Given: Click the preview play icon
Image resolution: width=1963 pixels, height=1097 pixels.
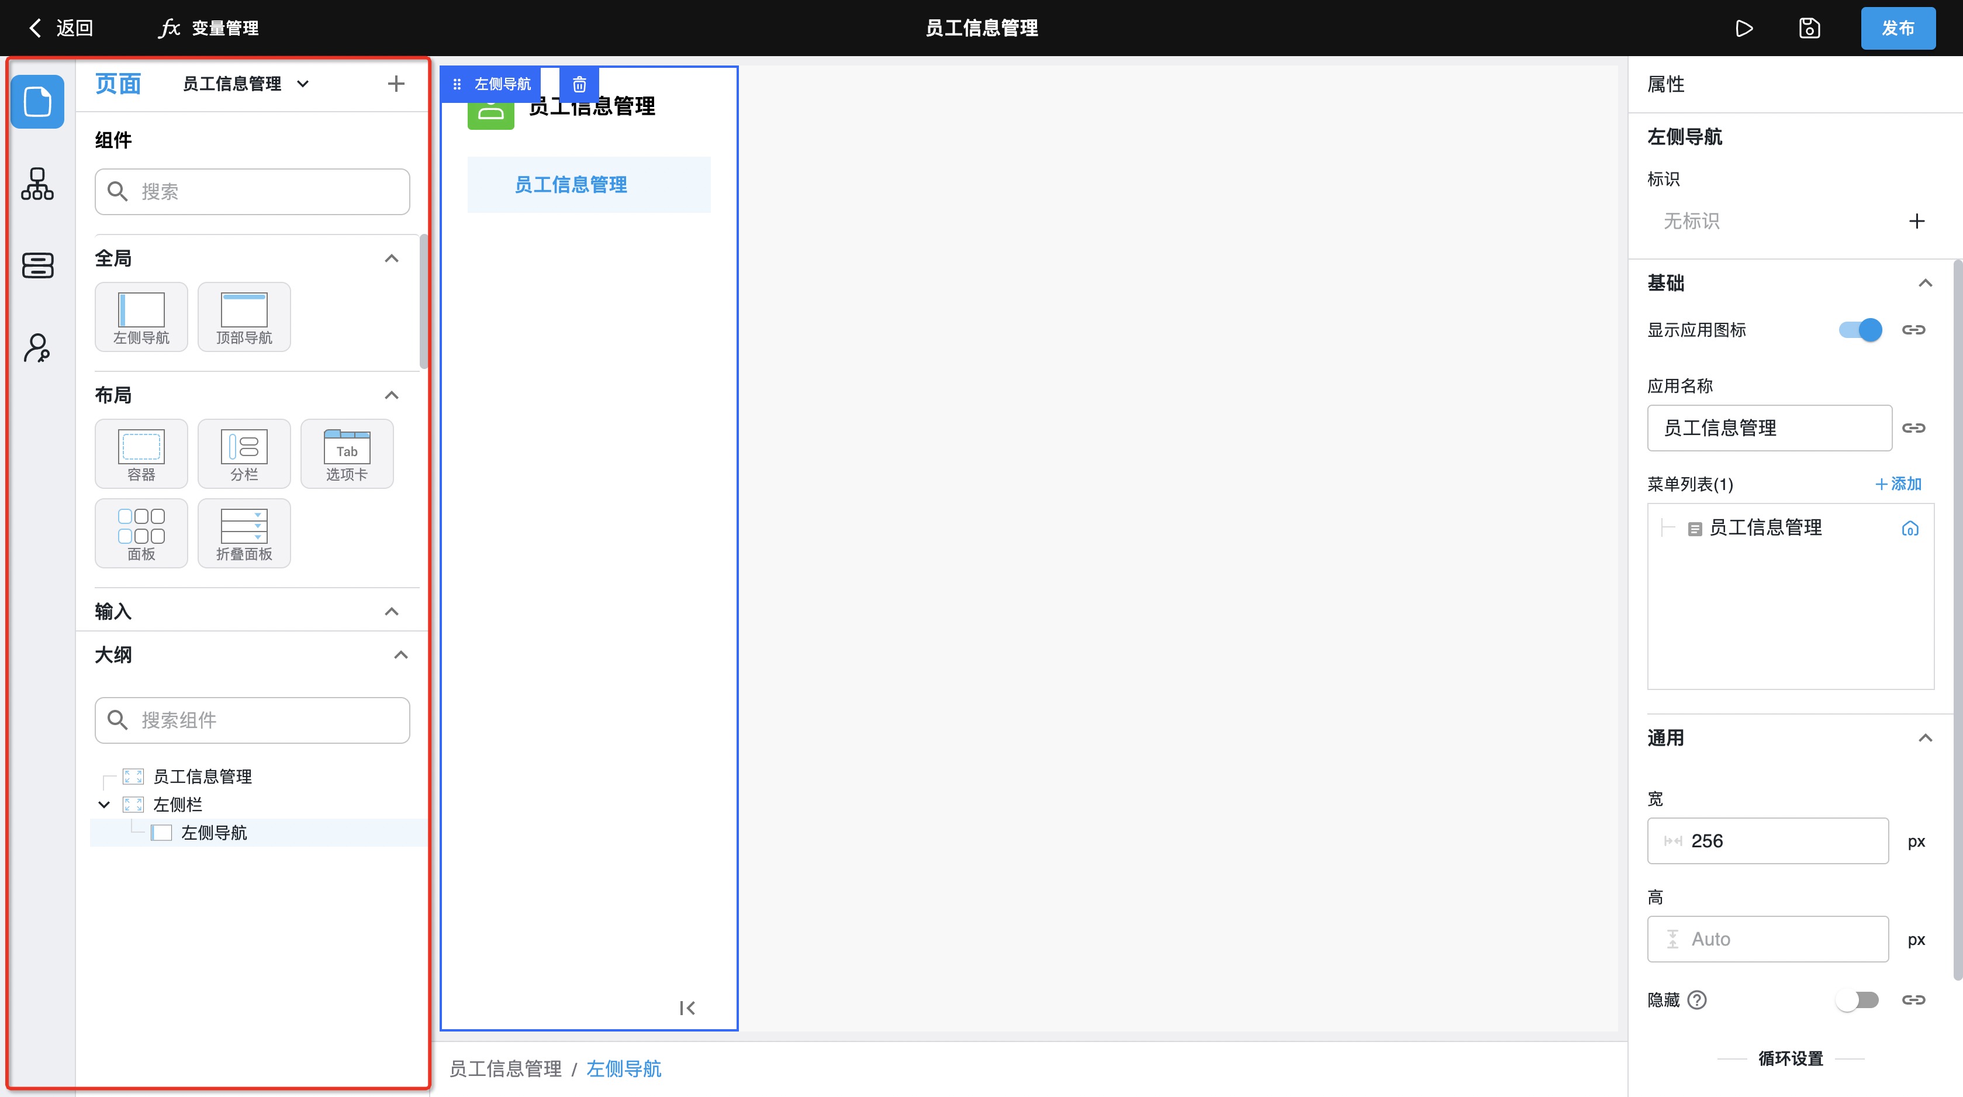Looking at the screenshot, I should tap(1744, 28).
